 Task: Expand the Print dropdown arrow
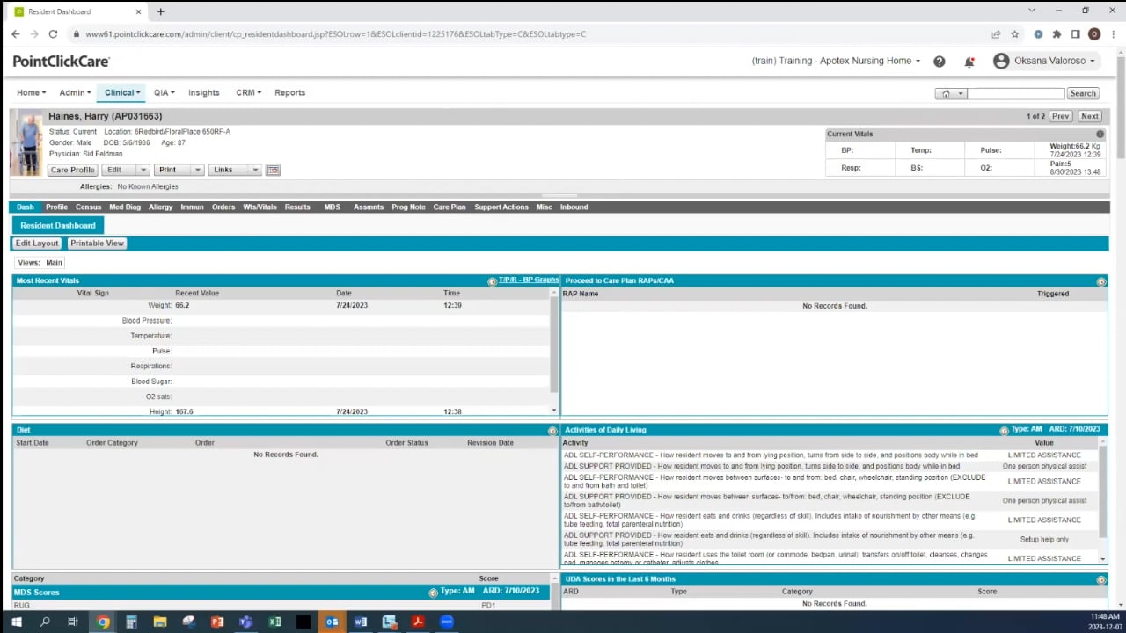(x=197, y=170)
